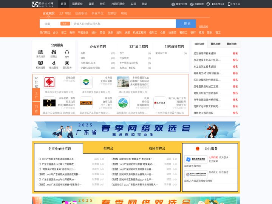Open 校招 in top navigation

103,4
